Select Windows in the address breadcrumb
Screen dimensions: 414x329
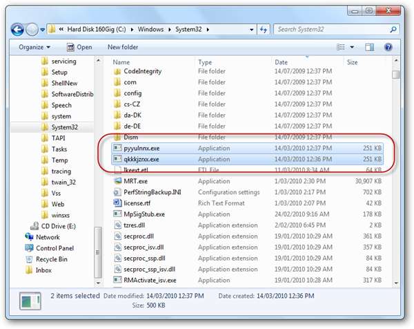tap(150, 29)
